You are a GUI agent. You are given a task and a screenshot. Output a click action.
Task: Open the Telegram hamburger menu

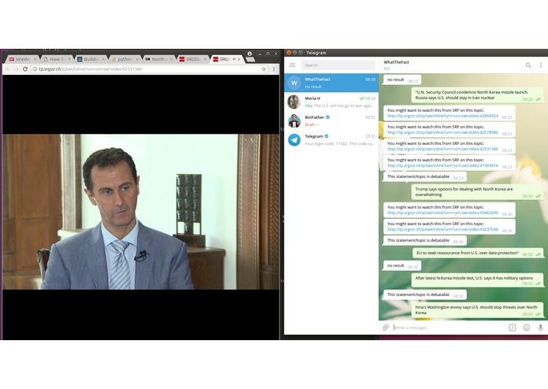point(293,65)
